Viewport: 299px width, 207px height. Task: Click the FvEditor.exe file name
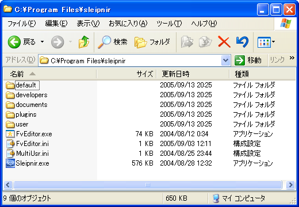click(34, 134)
